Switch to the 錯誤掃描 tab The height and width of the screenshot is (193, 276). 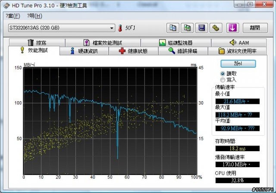click(182, 51)
